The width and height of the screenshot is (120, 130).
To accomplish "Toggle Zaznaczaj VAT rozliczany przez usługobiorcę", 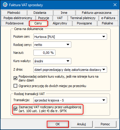I will tap(15, 109).
